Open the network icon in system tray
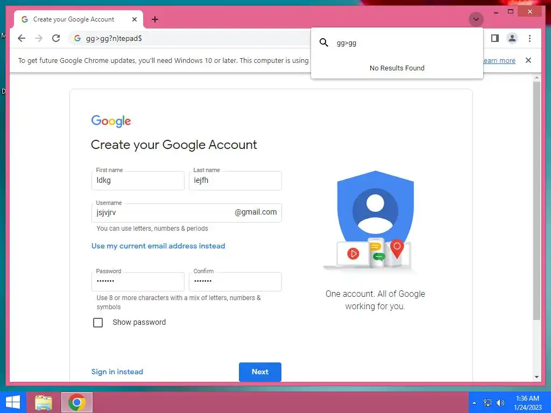Screen dimensions: 551x413 (x=488, y=403)
